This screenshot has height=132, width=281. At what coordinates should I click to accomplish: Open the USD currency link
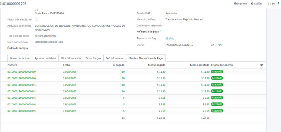219,45
